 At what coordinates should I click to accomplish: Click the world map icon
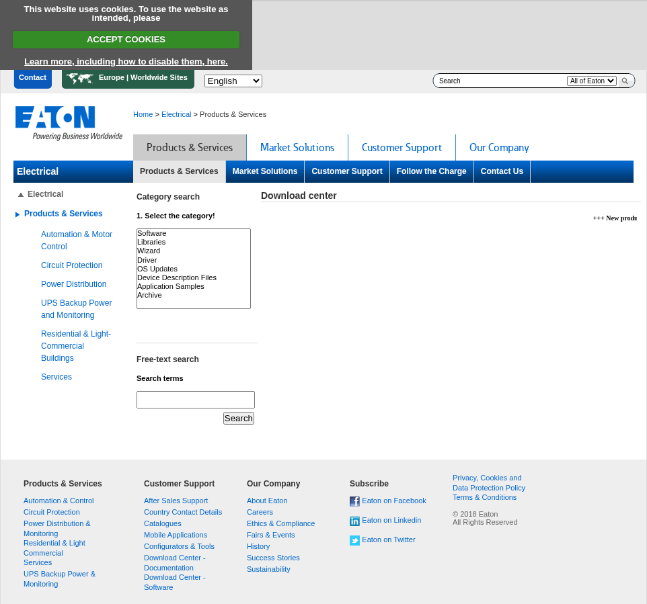[80, 78]
